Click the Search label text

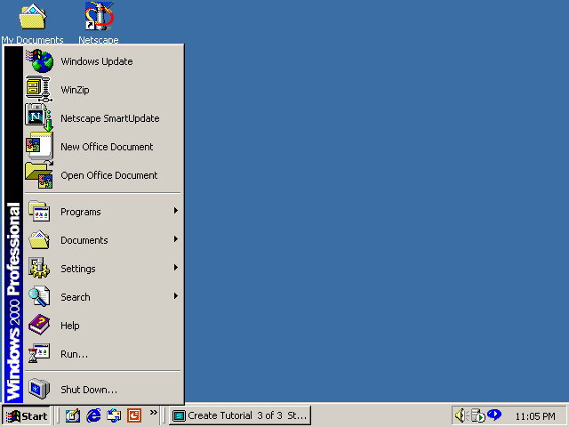click(75, 297)
